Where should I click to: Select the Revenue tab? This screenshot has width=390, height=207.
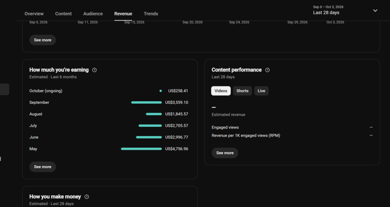123,14
